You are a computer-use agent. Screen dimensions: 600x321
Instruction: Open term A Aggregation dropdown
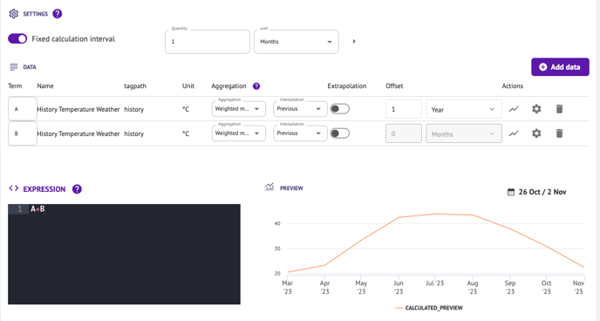point(238,109)
